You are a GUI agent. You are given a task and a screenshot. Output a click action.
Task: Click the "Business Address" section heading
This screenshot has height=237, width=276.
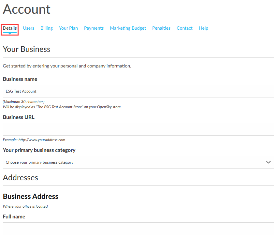pos(31,197)
